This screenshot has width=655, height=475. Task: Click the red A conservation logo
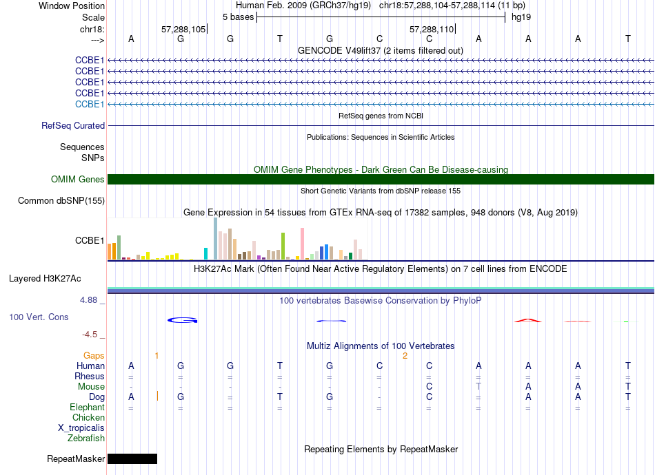click(x=527, y=320)
